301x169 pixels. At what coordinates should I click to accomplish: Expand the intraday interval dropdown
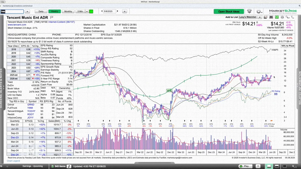click(x=87, y=11)
